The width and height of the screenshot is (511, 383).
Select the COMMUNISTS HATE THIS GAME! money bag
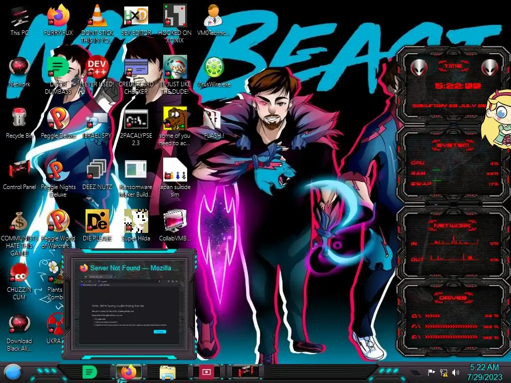(19, 233)
